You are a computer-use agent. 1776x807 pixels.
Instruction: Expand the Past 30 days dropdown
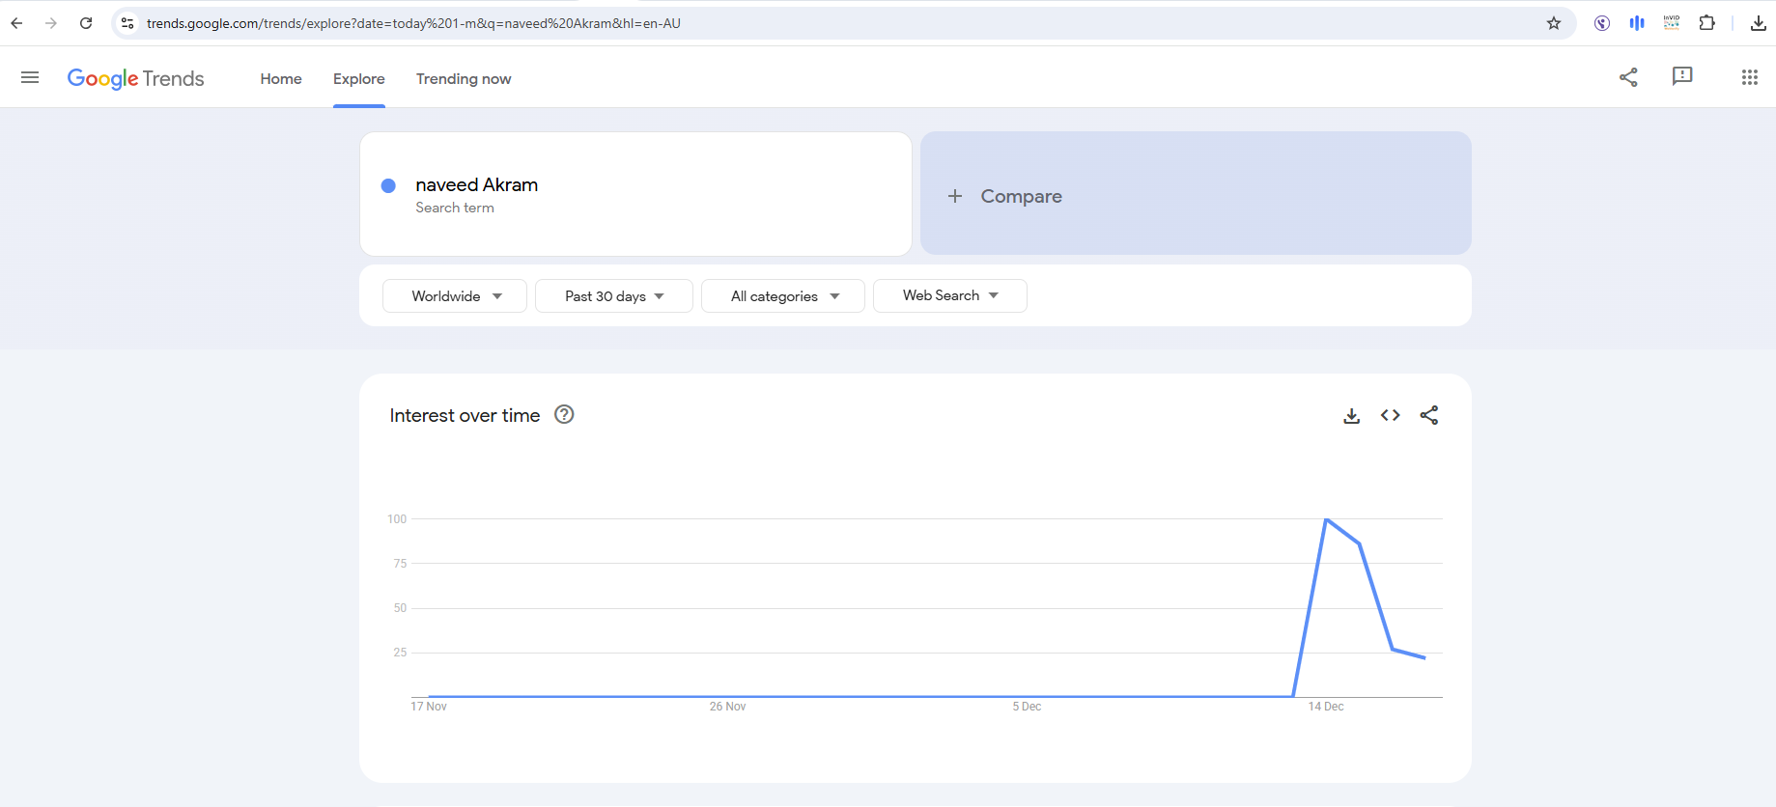[x=614, y=296]
